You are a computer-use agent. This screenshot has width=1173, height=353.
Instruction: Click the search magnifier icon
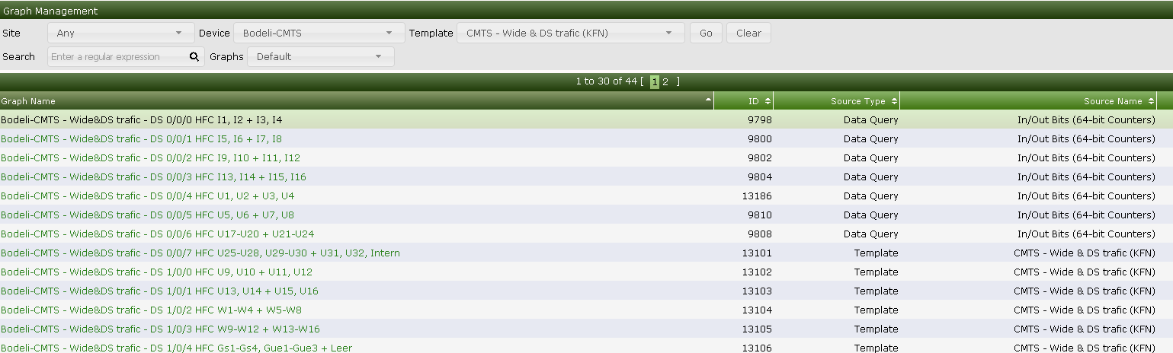pos(194,56)
